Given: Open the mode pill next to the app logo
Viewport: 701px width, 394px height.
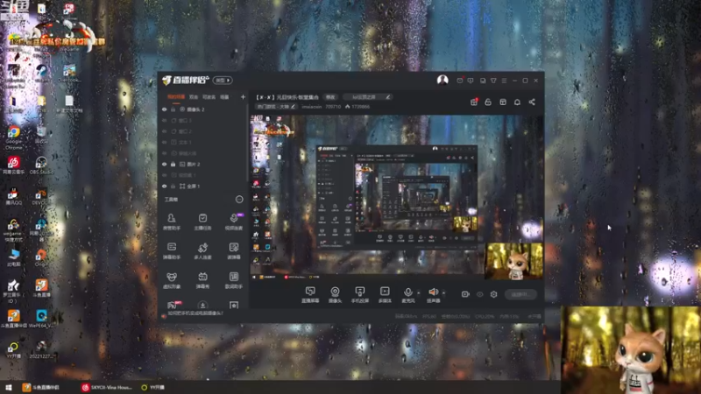Looking at the screenshot, I should tap(223, 81).
